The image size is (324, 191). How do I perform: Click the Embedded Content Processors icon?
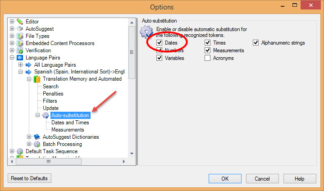coord(20,43)
